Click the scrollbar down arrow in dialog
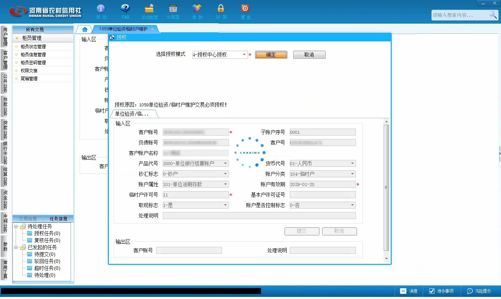The height and width of the screenshot is (299, 501). (386, 259)
